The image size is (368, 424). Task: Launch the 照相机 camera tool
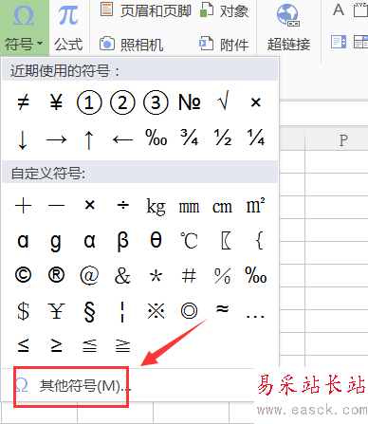(x=131, y=44)
